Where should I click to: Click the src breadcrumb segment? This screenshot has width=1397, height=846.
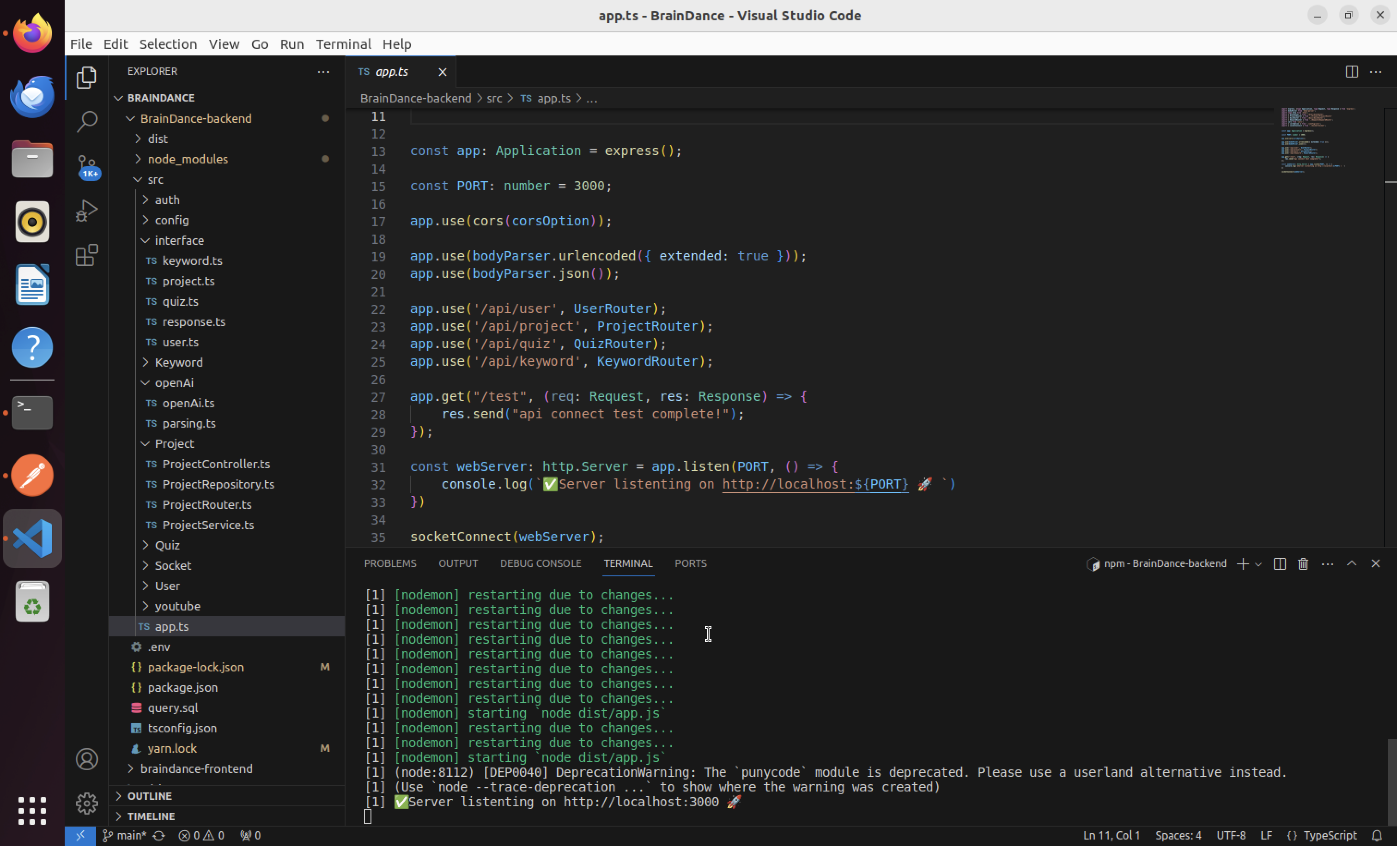pyautogui.click(x=494, y=98)
